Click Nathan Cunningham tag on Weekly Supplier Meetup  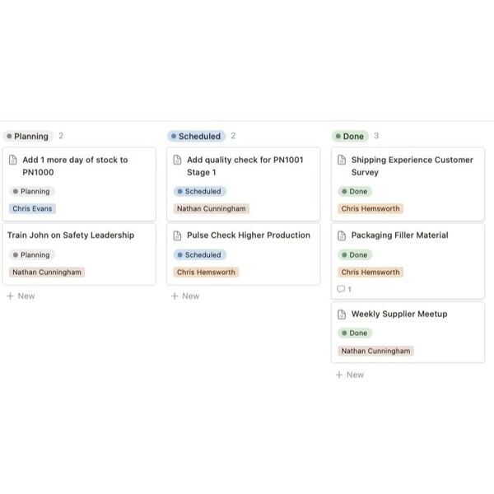pyautogui.click(x=375, y=351)
